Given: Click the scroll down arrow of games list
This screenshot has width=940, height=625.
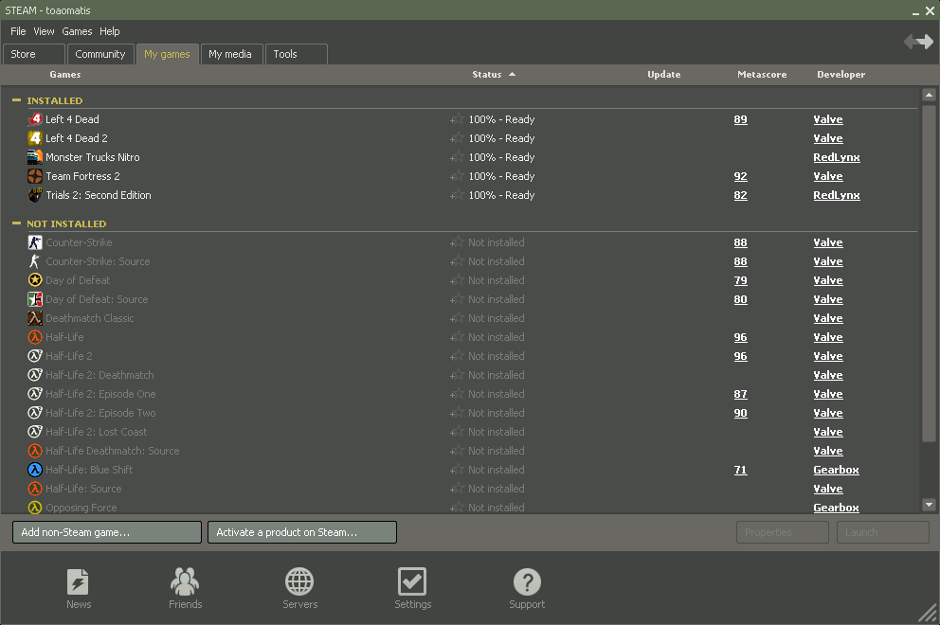Looking at the screenshot, I should coord(929,505).
